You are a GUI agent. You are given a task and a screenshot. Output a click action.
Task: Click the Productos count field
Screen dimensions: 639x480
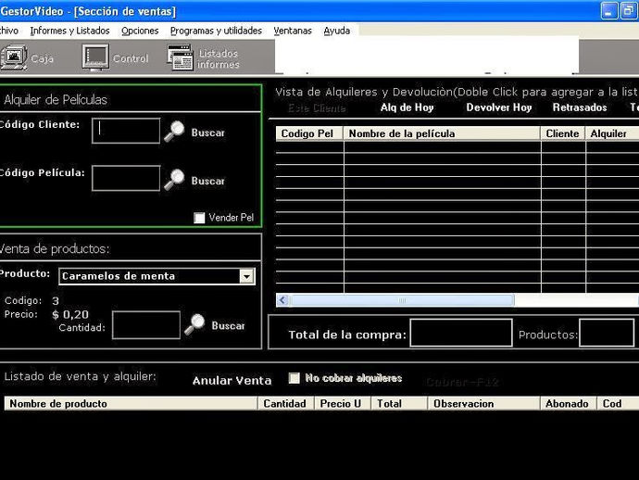point(607,334)
